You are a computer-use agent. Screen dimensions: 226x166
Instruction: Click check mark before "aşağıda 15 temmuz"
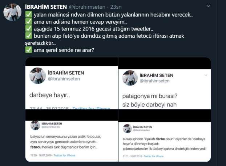[x=29, y=29]
